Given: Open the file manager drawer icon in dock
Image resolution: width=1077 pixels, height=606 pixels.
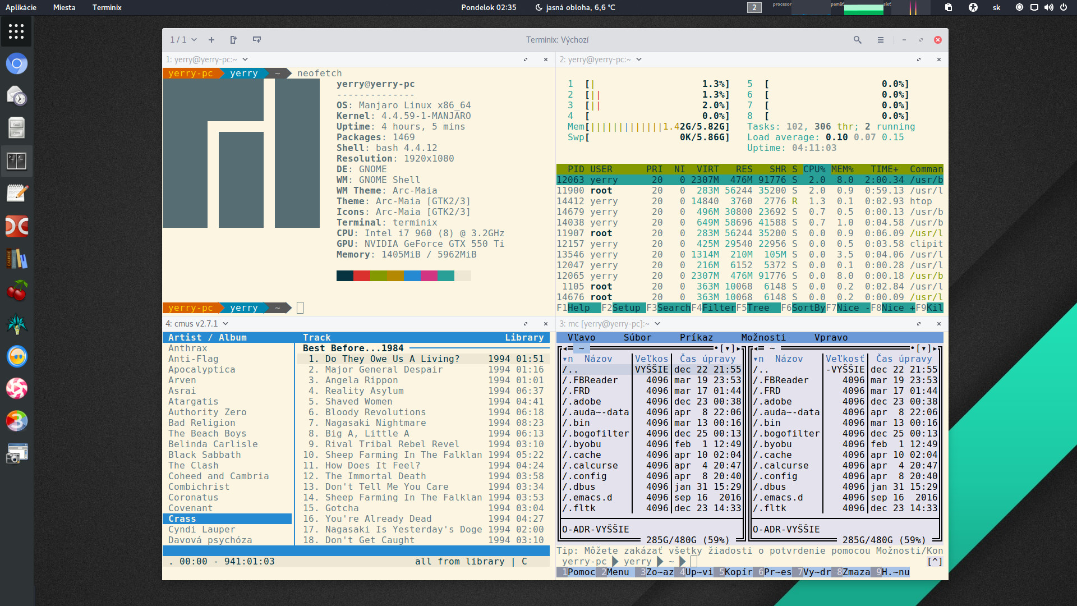Looking at the screenshot, I should click(x=17, y=128).
